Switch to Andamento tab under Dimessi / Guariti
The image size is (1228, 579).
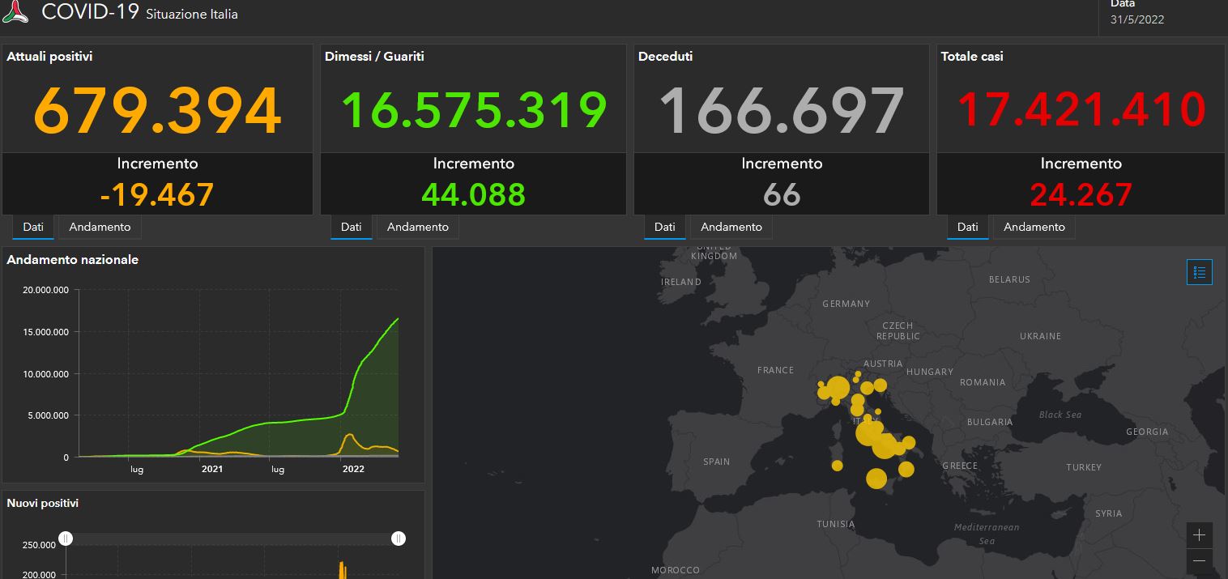point(418,227)
